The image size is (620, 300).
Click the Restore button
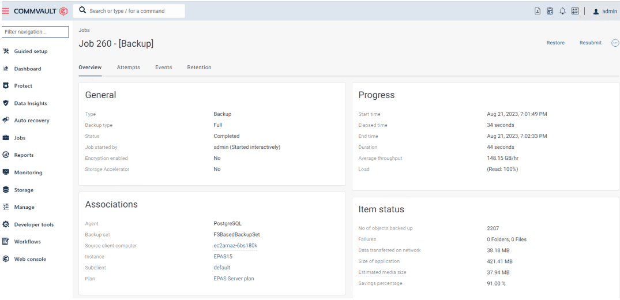point(555,43)
